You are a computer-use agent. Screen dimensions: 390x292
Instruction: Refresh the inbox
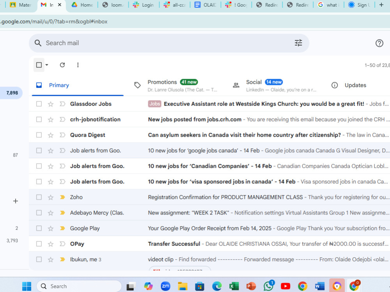(x=62, y=65)
